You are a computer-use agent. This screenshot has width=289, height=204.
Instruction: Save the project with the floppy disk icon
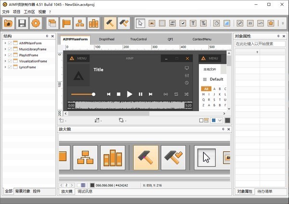(x=22, y=23)
